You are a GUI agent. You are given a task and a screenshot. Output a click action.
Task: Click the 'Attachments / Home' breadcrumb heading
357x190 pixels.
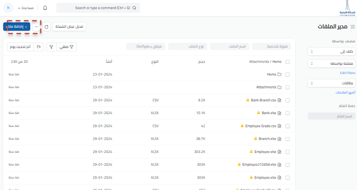point(265,61)
